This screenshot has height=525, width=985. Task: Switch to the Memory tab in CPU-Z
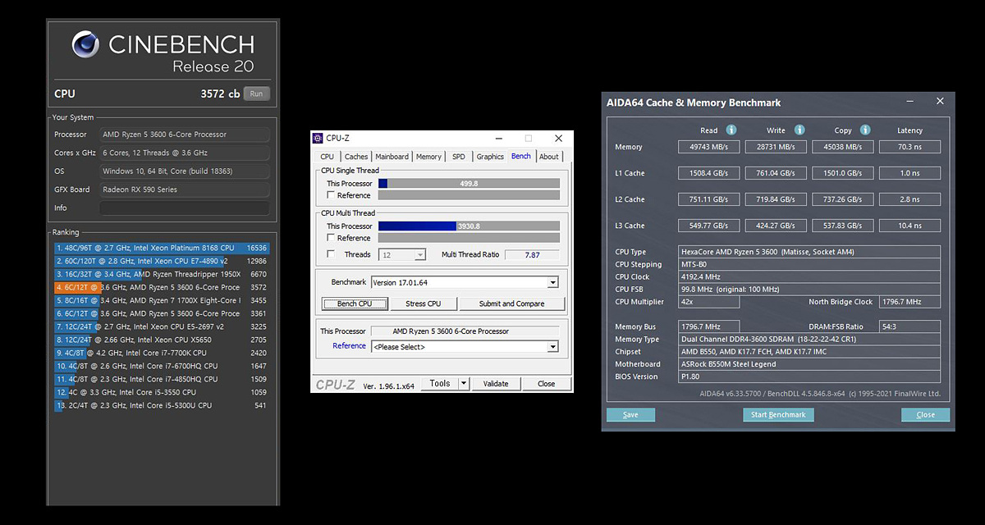pyautogui.click(x=428, y=157)
